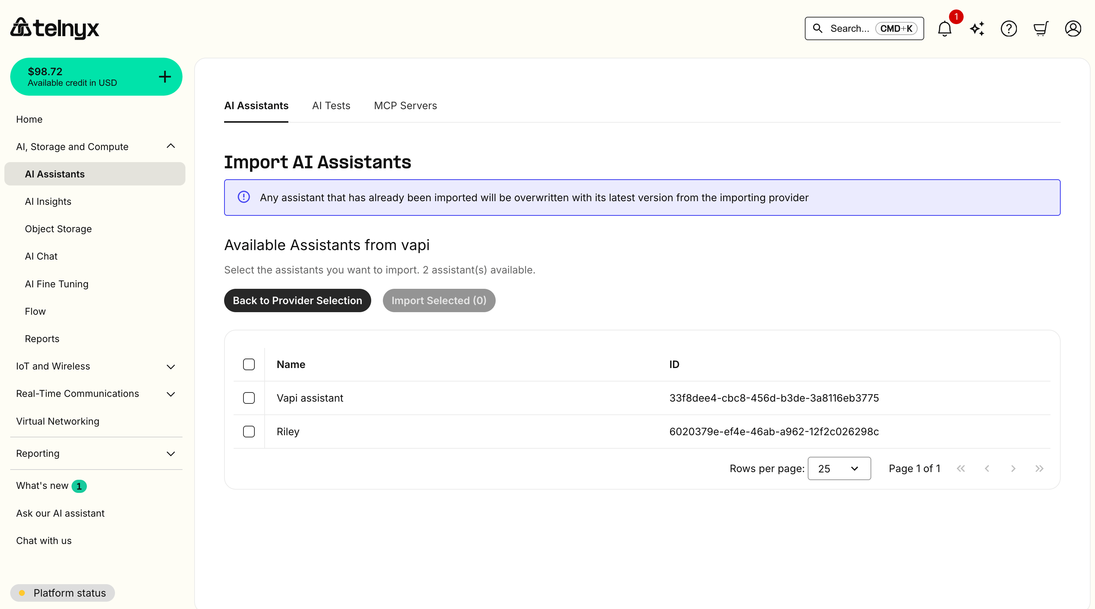Select the Riley checkbox
Image resolution: width=1095 pixels, height=609 pixels.
point(249,431)
